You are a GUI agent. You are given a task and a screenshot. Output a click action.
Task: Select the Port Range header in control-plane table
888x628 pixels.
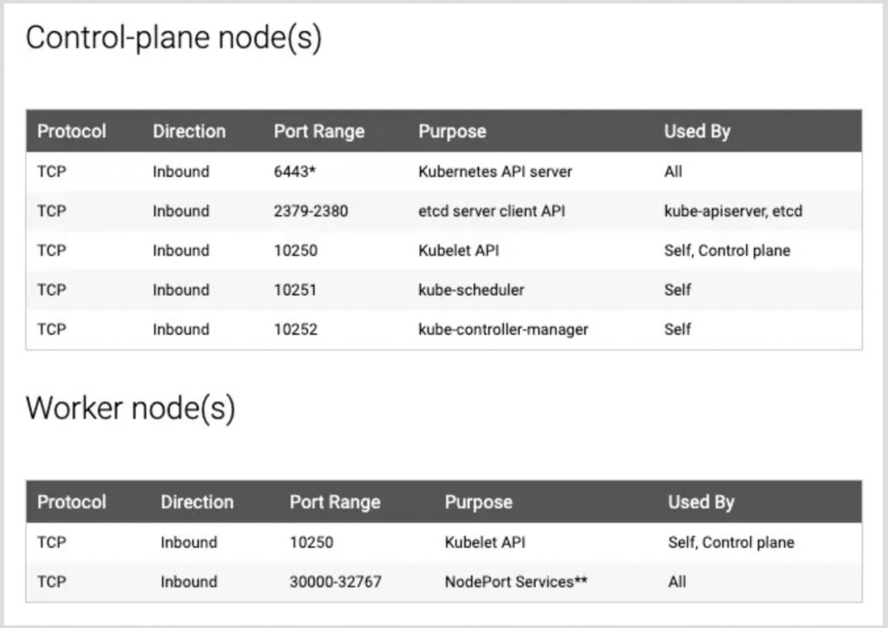coord(319,131)
